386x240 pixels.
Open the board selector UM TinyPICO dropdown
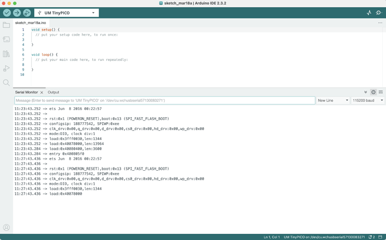pos(67,13)
